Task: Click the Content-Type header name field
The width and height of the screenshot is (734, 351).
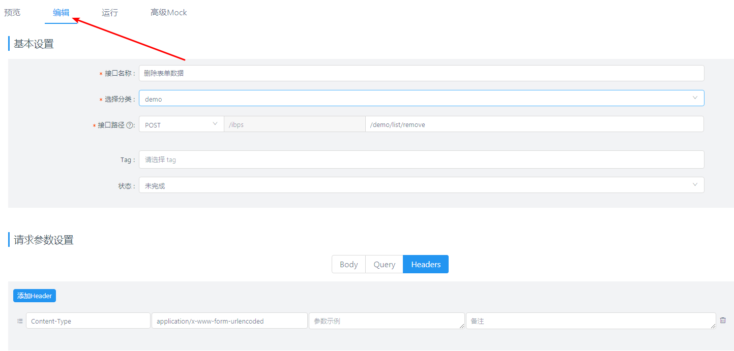Action: tap(88, 321)
